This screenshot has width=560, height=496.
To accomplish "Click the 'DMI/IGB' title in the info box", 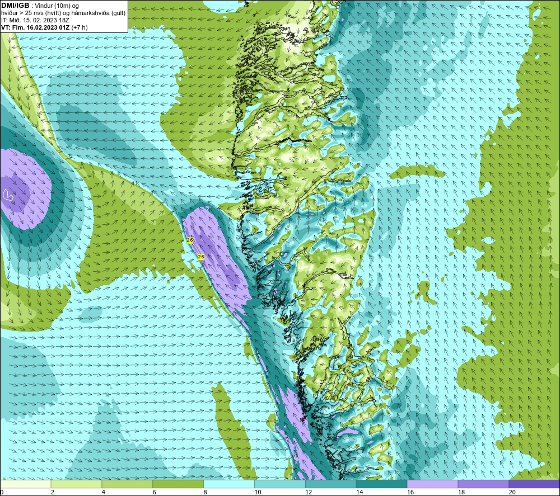I will pos(15,6).
